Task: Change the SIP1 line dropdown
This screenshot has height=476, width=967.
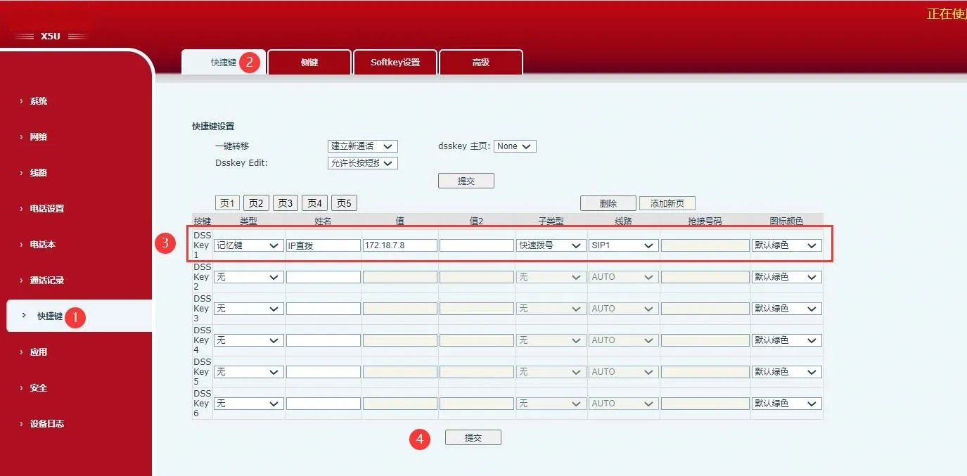Action: [x=623, y=245]
